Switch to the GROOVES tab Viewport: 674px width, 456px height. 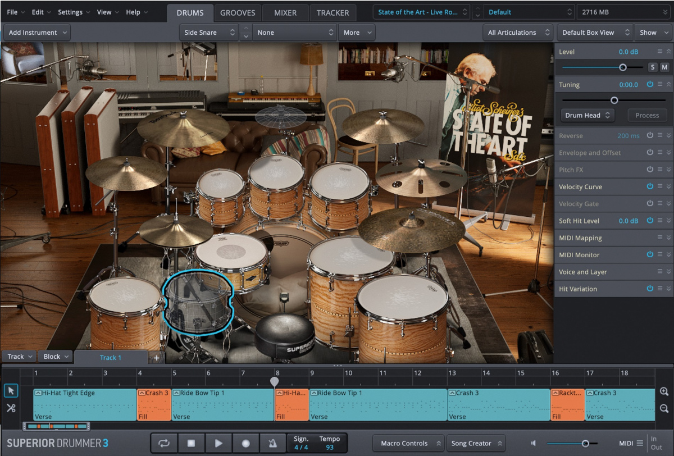[x=238, y=12]
